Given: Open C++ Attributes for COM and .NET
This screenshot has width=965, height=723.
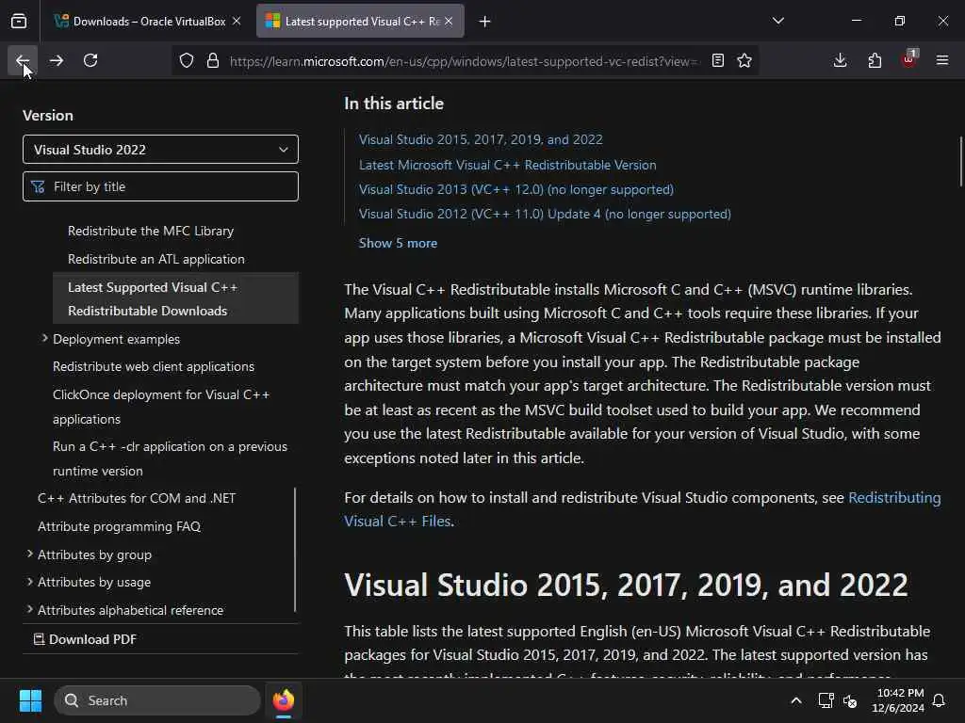Looking at the screenshot, I should [x=137, y=499].
